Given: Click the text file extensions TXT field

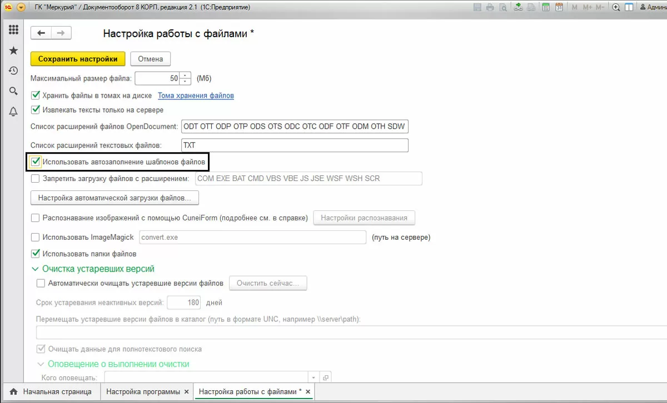Looking at the screenshot, I should point(295,145).
